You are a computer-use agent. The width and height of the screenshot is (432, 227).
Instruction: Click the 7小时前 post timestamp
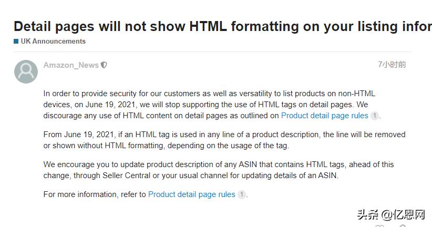point(392,65)
